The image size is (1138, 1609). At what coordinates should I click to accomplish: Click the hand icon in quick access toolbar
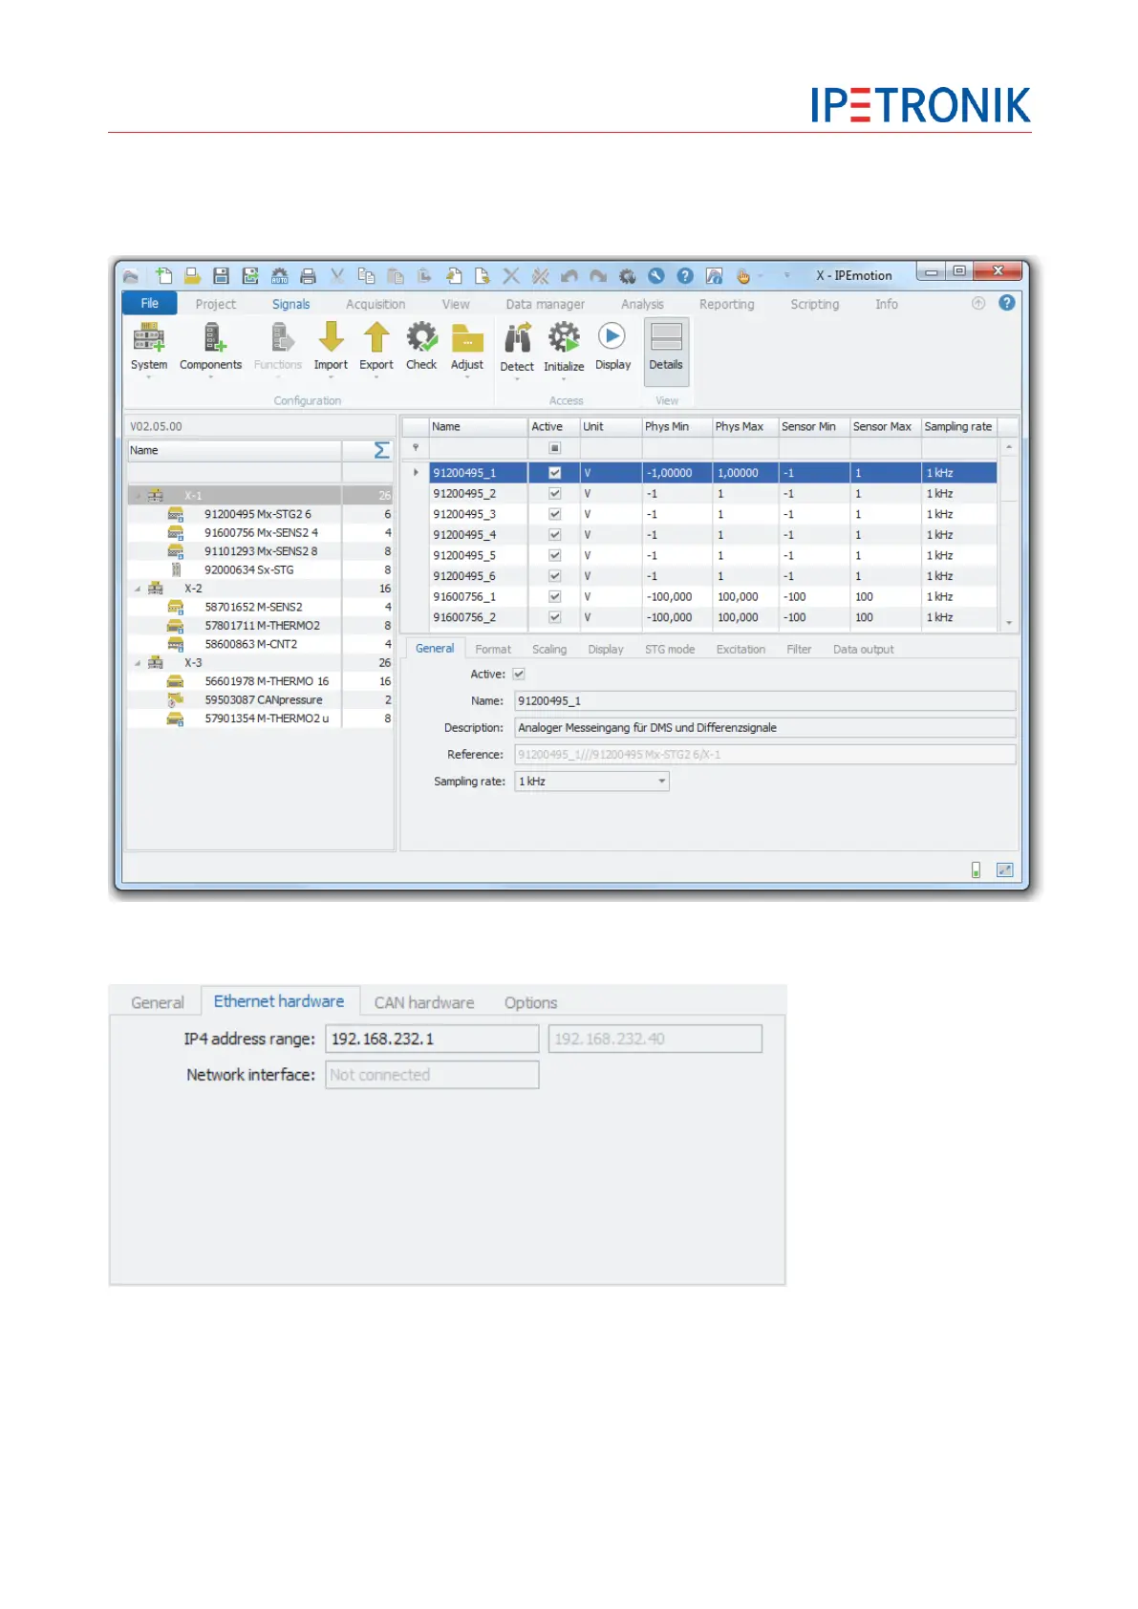(x=743, y=276)
